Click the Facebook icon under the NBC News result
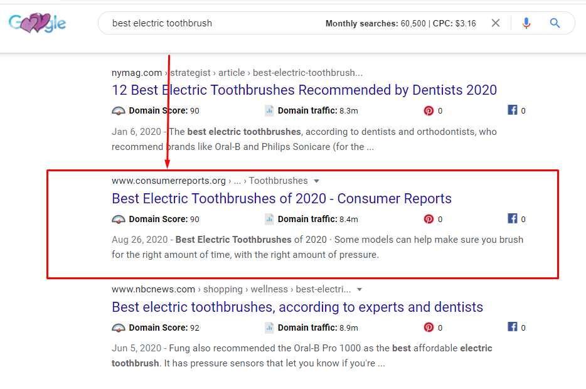This screenshot has height=389, width=586. point(511,328)
